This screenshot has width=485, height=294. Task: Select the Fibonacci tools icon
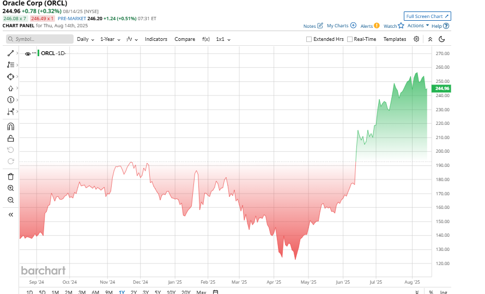click(10, 65)
